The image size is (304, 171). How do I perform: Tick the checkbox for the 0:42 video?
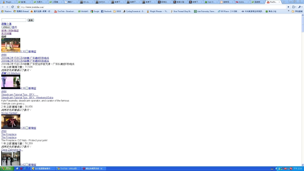27,165
